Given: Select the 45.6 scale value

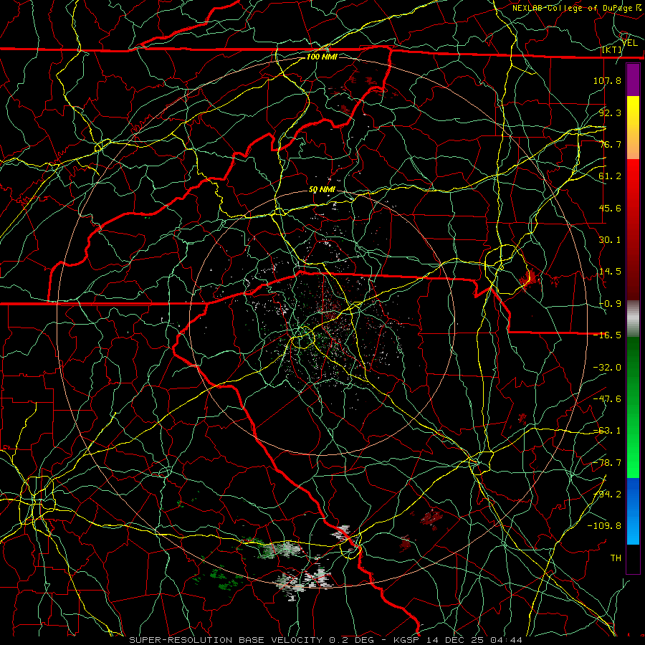Looking at the screenshot, I should coord(610,208).
